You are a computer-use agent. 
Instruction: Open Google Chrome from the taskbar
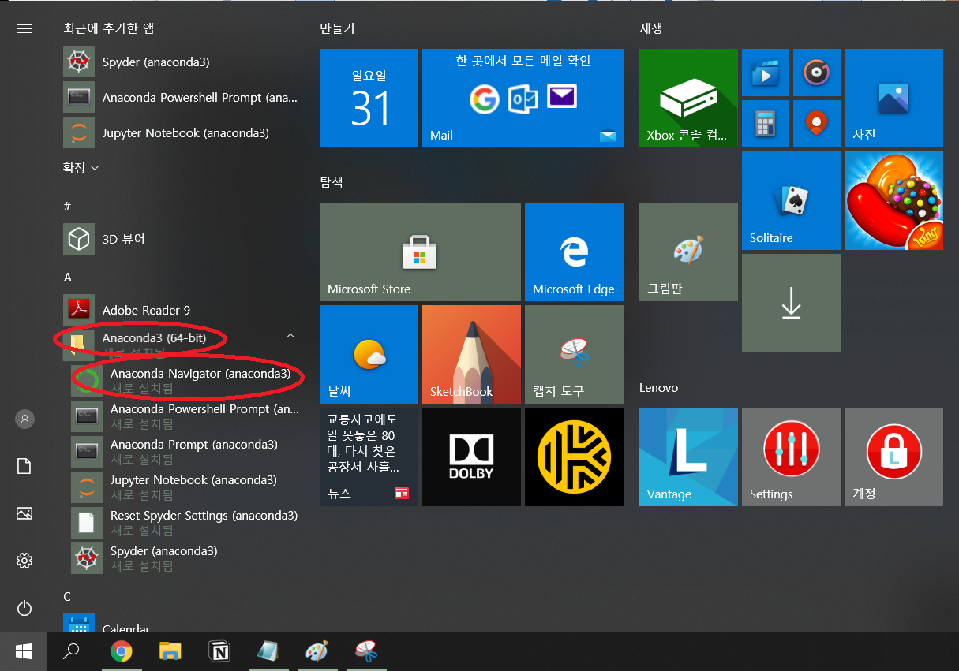tap(121, 651)
